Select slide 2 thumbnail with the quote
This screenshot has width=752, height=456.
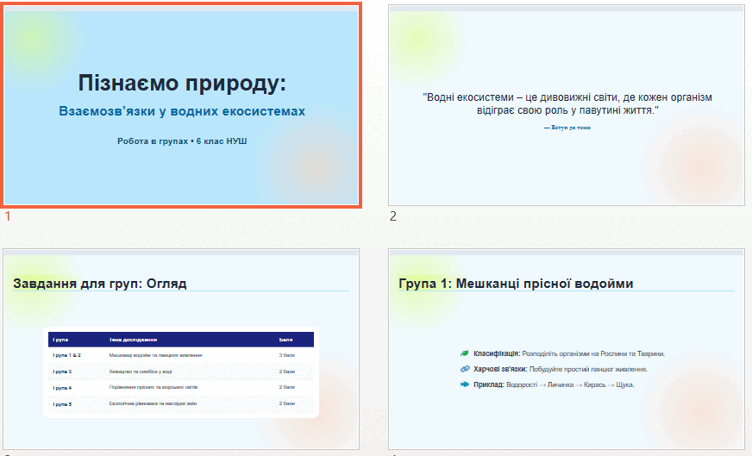pyautogui.click(x=567, y=105)
